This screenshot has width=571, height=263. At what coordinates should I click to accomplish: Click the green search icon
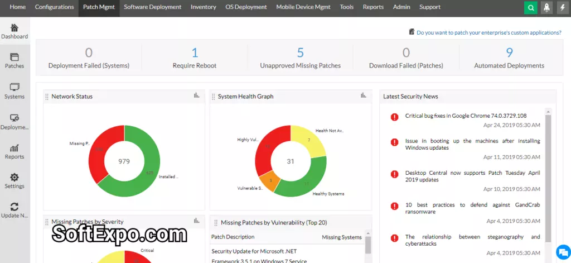[x=531, y=8]
